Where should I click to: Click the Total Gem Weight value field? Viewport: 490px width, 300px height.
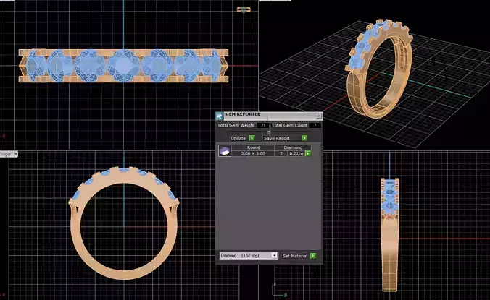tap(262, 125)
